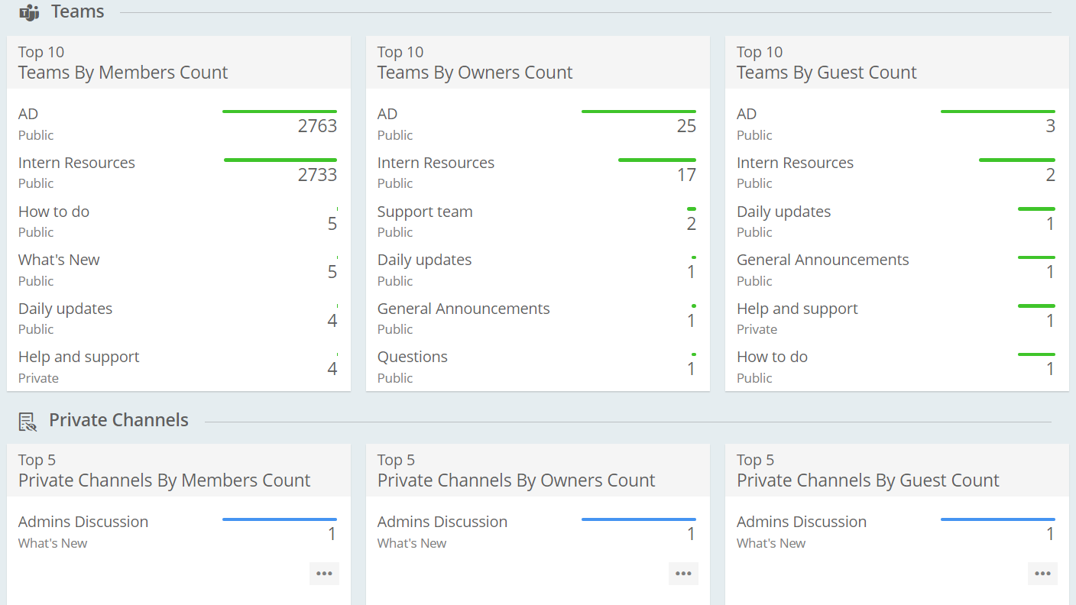Select the Help and support private team

coord(79,357)
